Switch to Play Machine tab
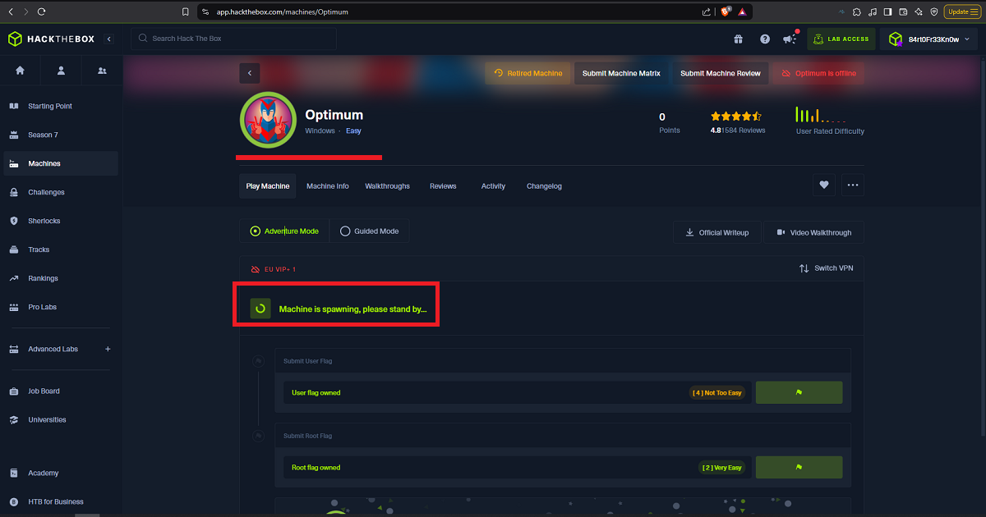 coord(268,186)
